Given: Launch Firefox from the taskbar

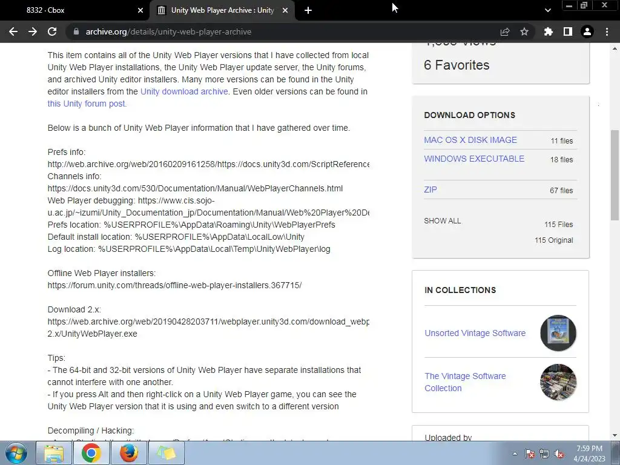Looking at the screenshot, I should (129, 453).
